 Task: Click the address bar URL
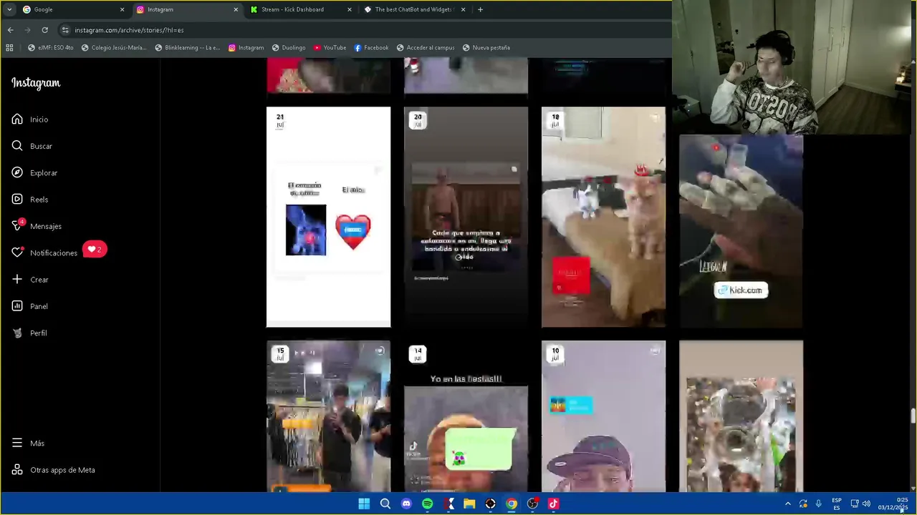click(x=129, y=30)
